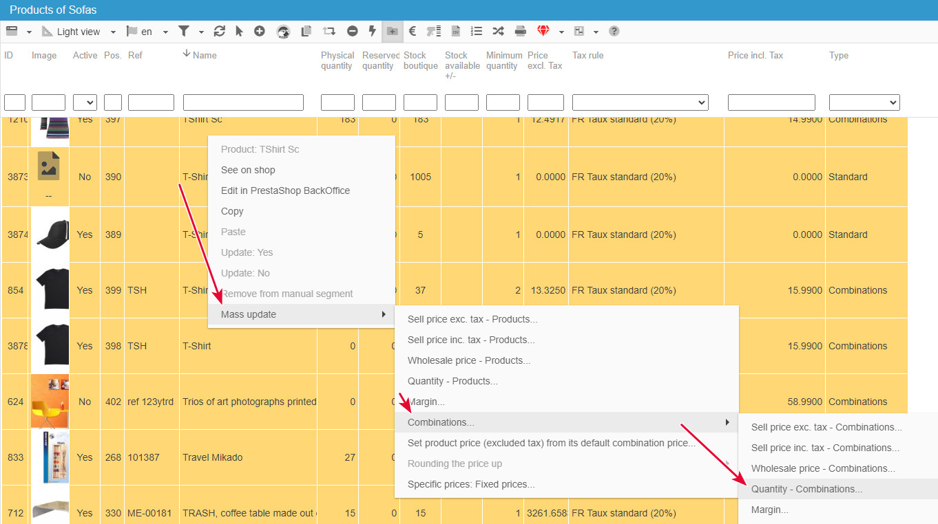Click the add product plus icon
The width and height of the screenshot is (938, 524).
pyautogui.click(x=260, y=32)
